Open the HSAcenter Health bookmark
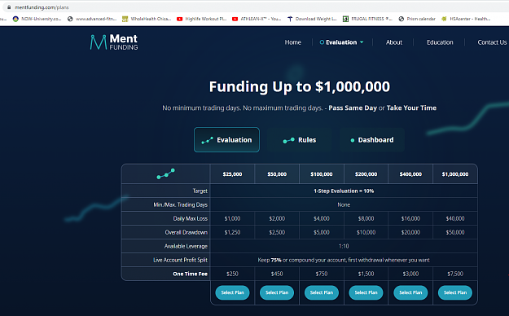Image resolution: width=509 pixels, height=316 pixels. (466, 19)
